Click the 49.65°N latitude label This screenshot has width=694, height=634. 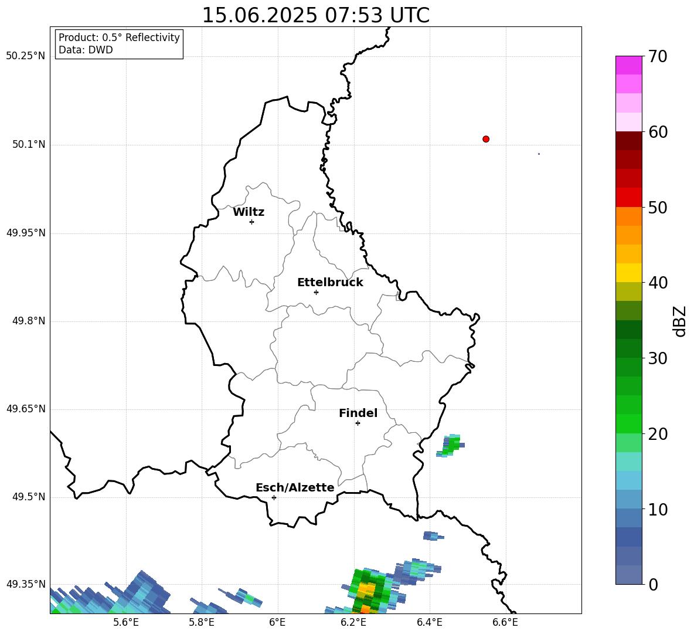tap(26, 408)
